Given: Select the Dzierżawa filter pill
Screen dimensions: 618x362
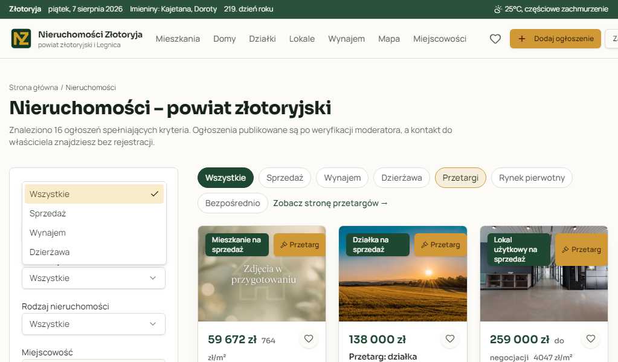Looking at the screenshot, I should click(x=402, y=178).
